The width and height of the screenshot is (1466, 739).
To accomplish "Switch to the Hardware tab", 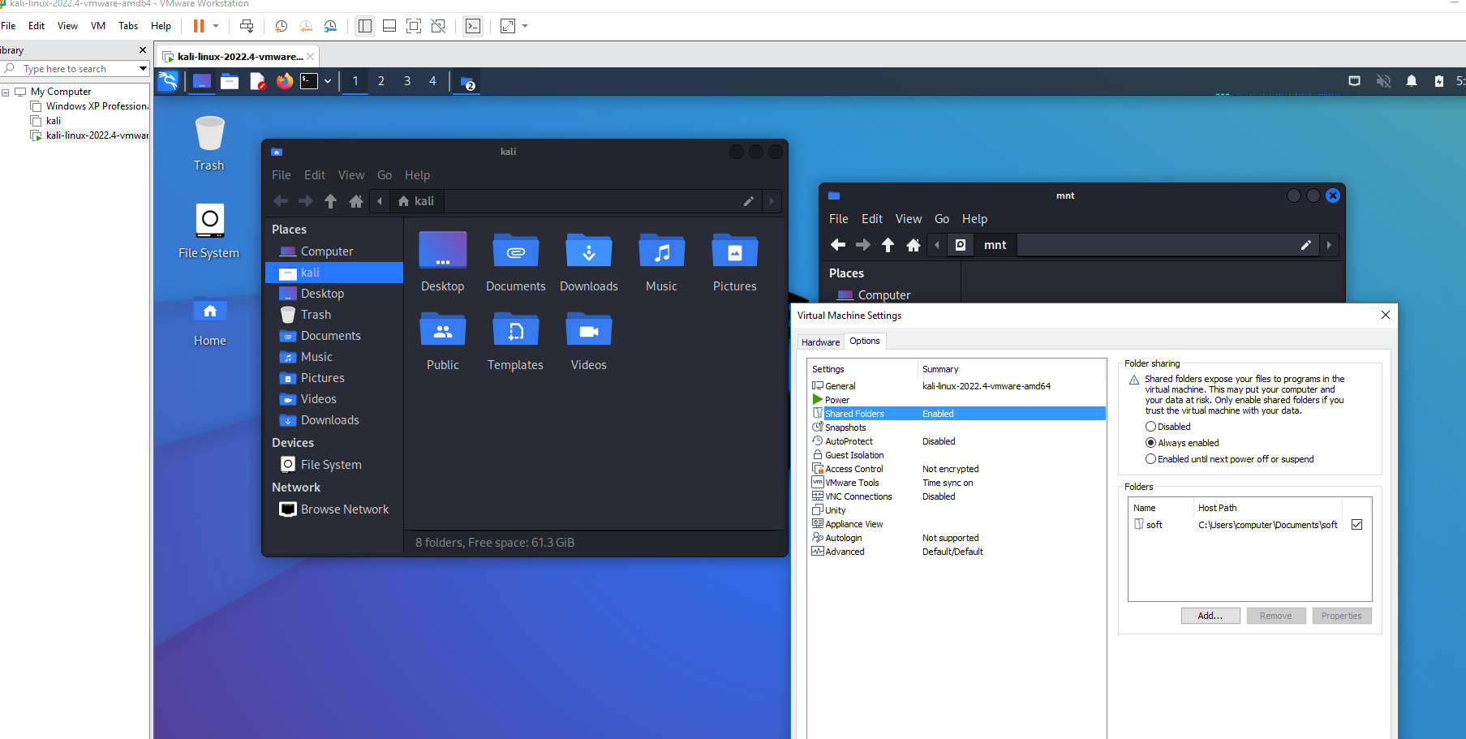I will click(820, 342).
